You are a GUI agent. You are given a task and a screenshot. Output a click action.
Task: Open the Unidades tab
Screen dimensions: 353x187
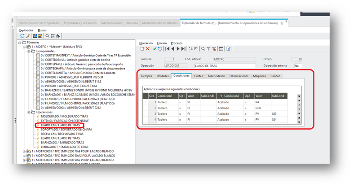click(x=163, y=76)
